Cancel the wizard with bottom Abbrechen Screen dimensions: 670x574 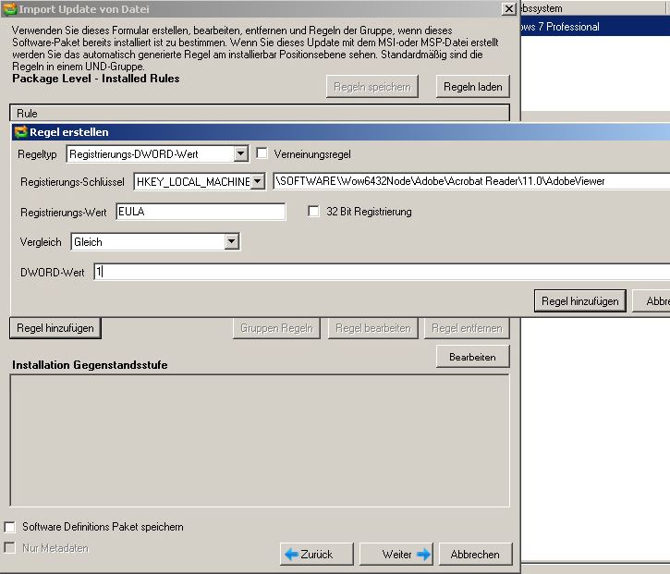coord(475,555)
